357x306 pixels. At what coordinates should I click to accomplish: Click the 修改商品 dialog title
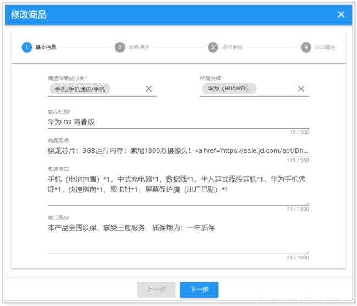pyautogui.click(x=29, y=15)
